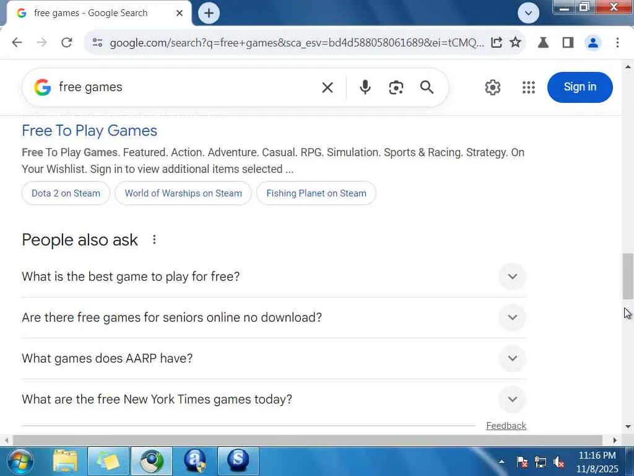The height and width of the screenshot is (476, 634).
Task: Start voice search with the microphone icon
Action: pos(365,87)
